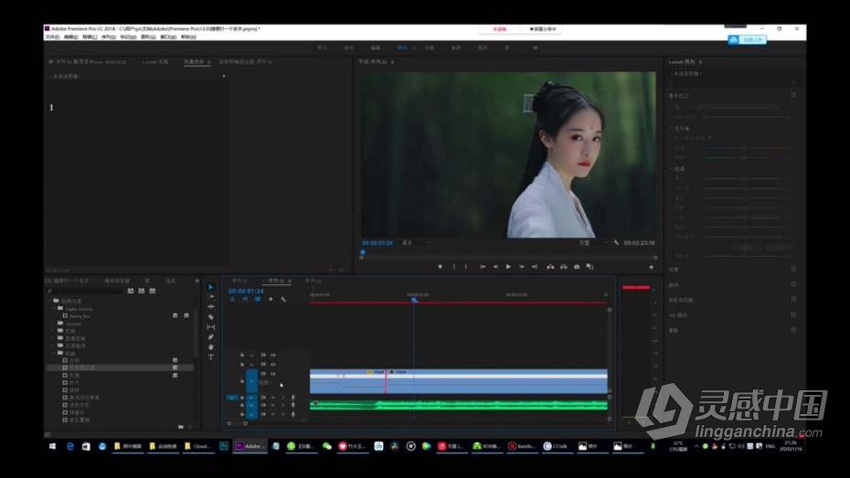
Task: Click the Lift button
Action: pyautogui.click(x=550, y=267)
